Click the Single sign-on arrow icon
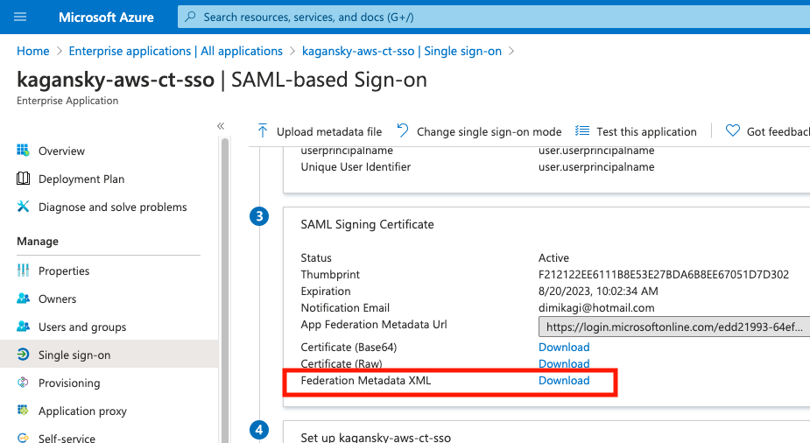 [23, 355]
